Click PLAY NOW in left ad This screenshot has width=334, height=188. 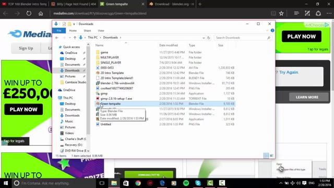(x=23, y=109)
